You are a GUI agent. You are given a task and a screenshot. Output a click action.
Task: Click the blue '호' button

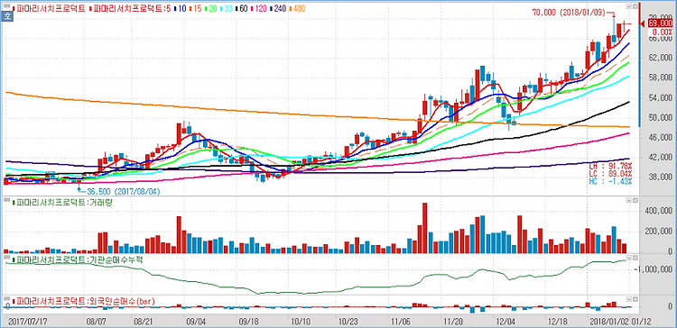click(7, 17)
